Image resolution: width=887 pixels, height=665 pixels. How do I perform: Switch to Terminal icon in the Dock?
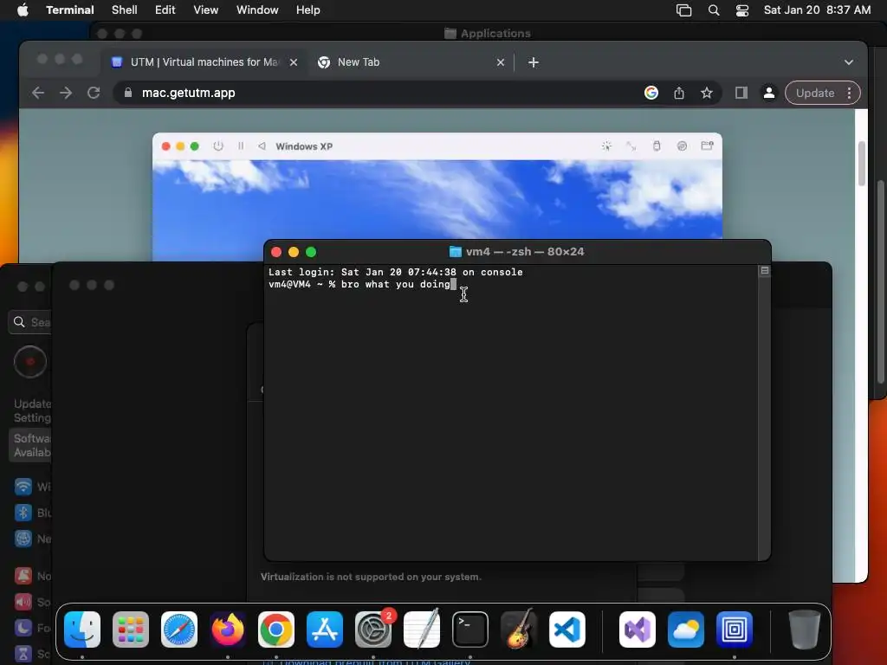coord(470,629)
